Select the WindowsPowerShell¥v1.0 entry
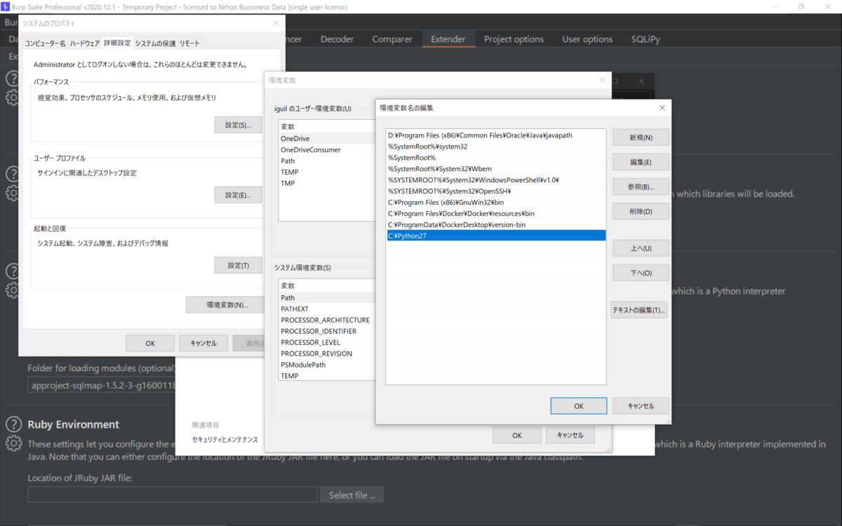The height and width of the screenshot is (526, 842). (495, 180)
